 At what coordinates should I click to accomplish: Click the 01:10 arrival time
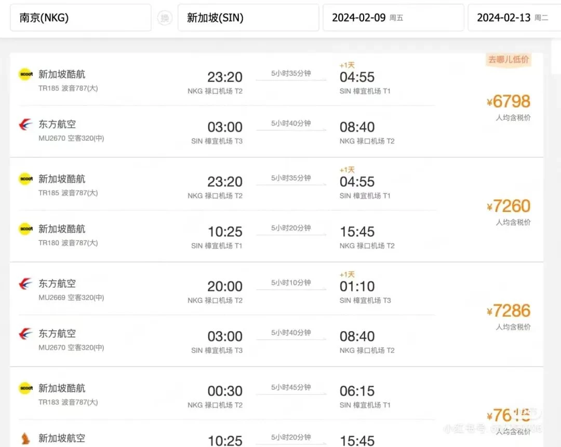[x=357, y=287]
